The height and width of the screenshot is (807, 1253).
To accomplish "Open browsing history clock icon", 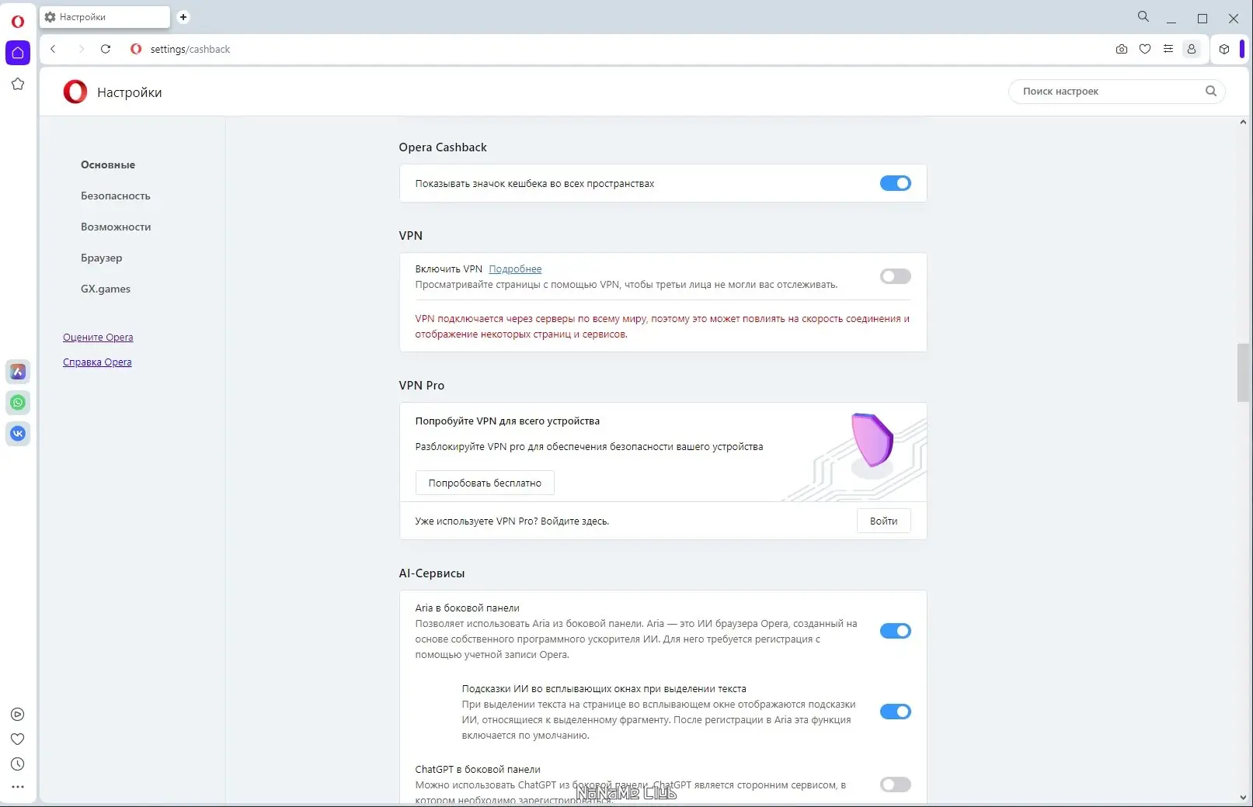I will click(x=18, y=764).
